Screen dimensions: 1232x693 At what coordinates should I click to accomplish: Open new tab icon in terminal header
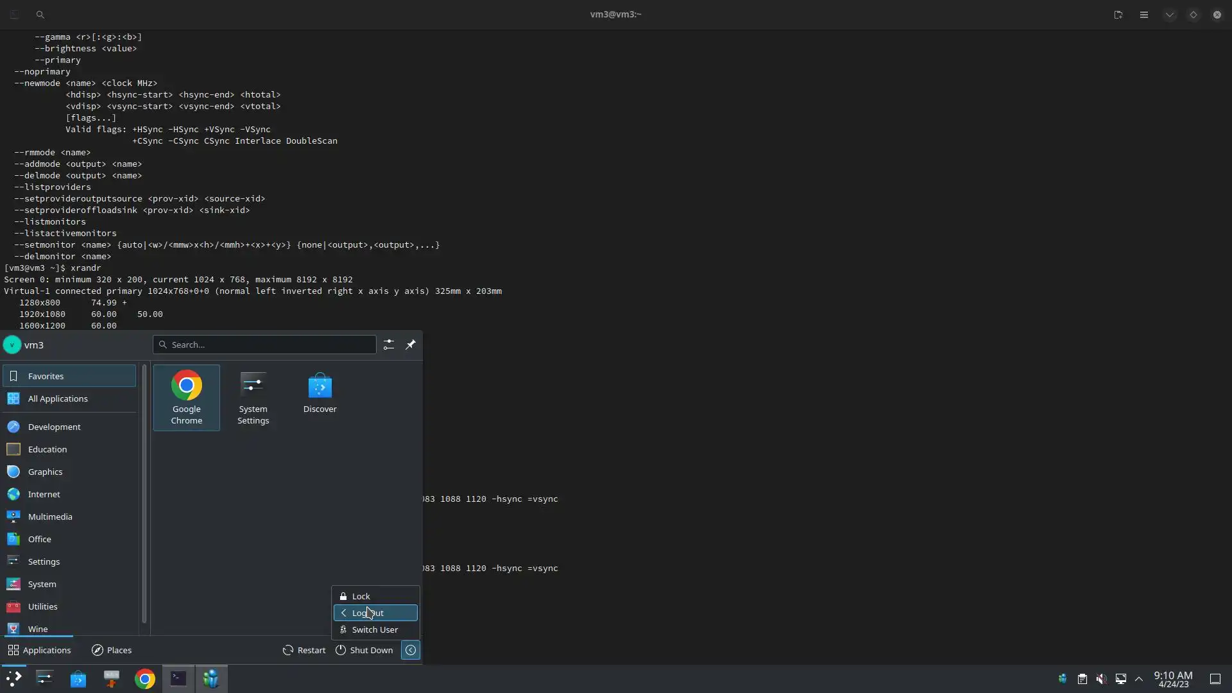tap(1118, 15)
